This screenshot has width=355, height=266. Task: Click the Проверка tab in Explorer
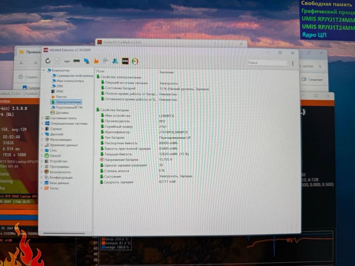[30, 52]
